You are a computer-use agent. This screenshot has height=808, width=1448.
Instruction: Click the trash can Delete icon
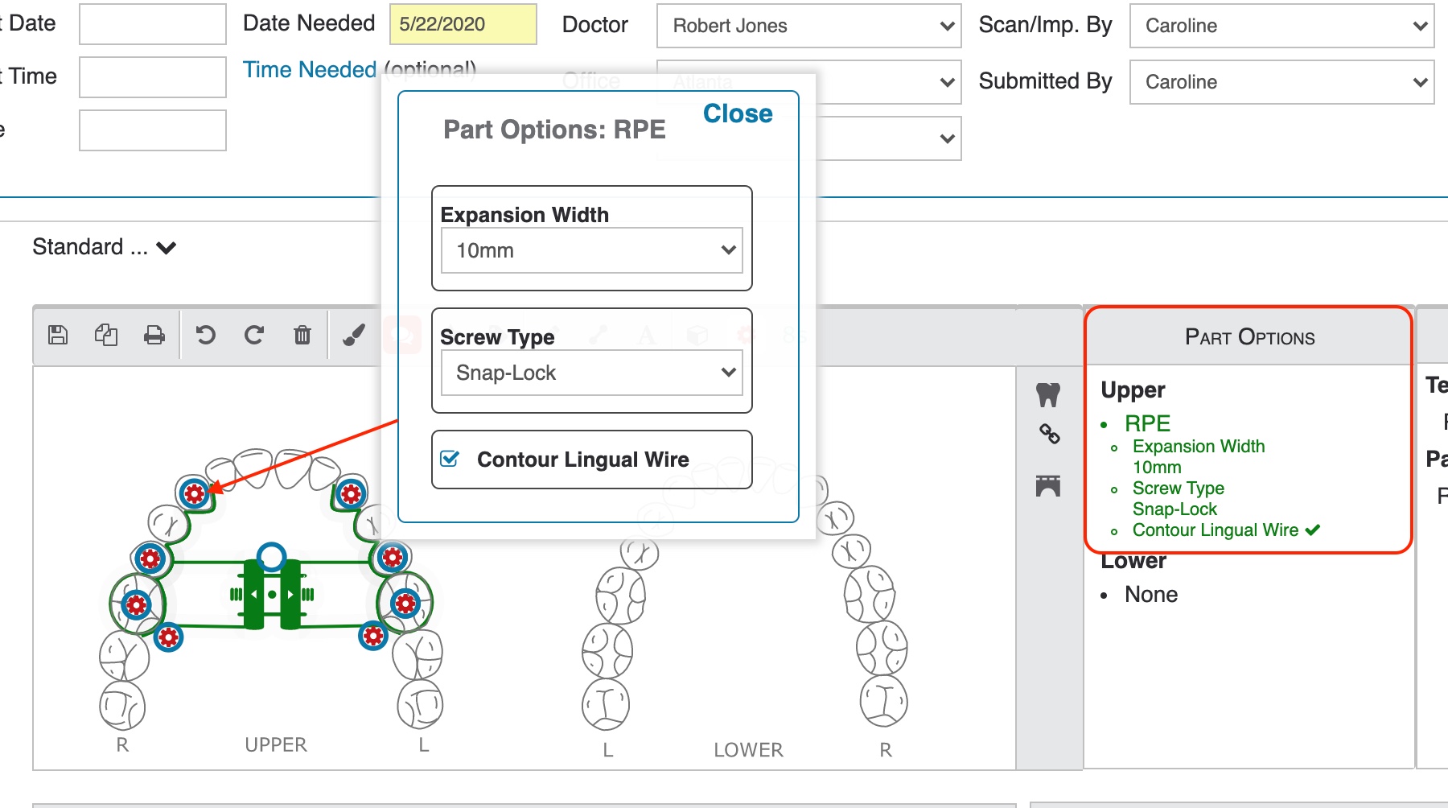302,335
